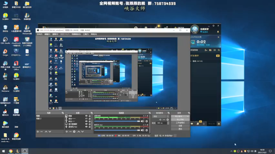Open the 编辑(E) menu in OBS

(47, 34)
